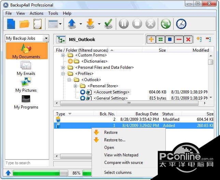
Task: Select backup version 2 Modified row
Action: pyautogui.click(x=134, y=119)
